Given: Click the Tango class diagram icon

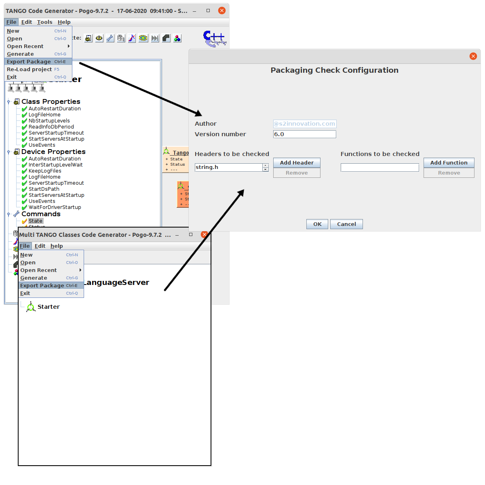Looking at the screenshot, I should point(167,152).
